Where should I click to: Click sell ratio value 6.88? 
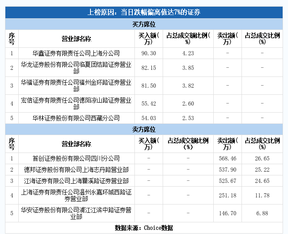262,213
